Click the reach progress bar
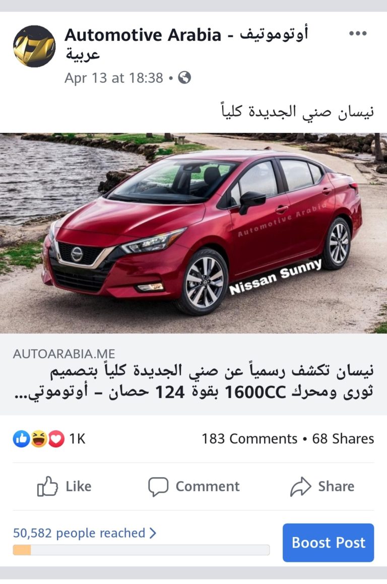This screenshot has width=387, height=584. pyautogui.click(x=141, y=550)
